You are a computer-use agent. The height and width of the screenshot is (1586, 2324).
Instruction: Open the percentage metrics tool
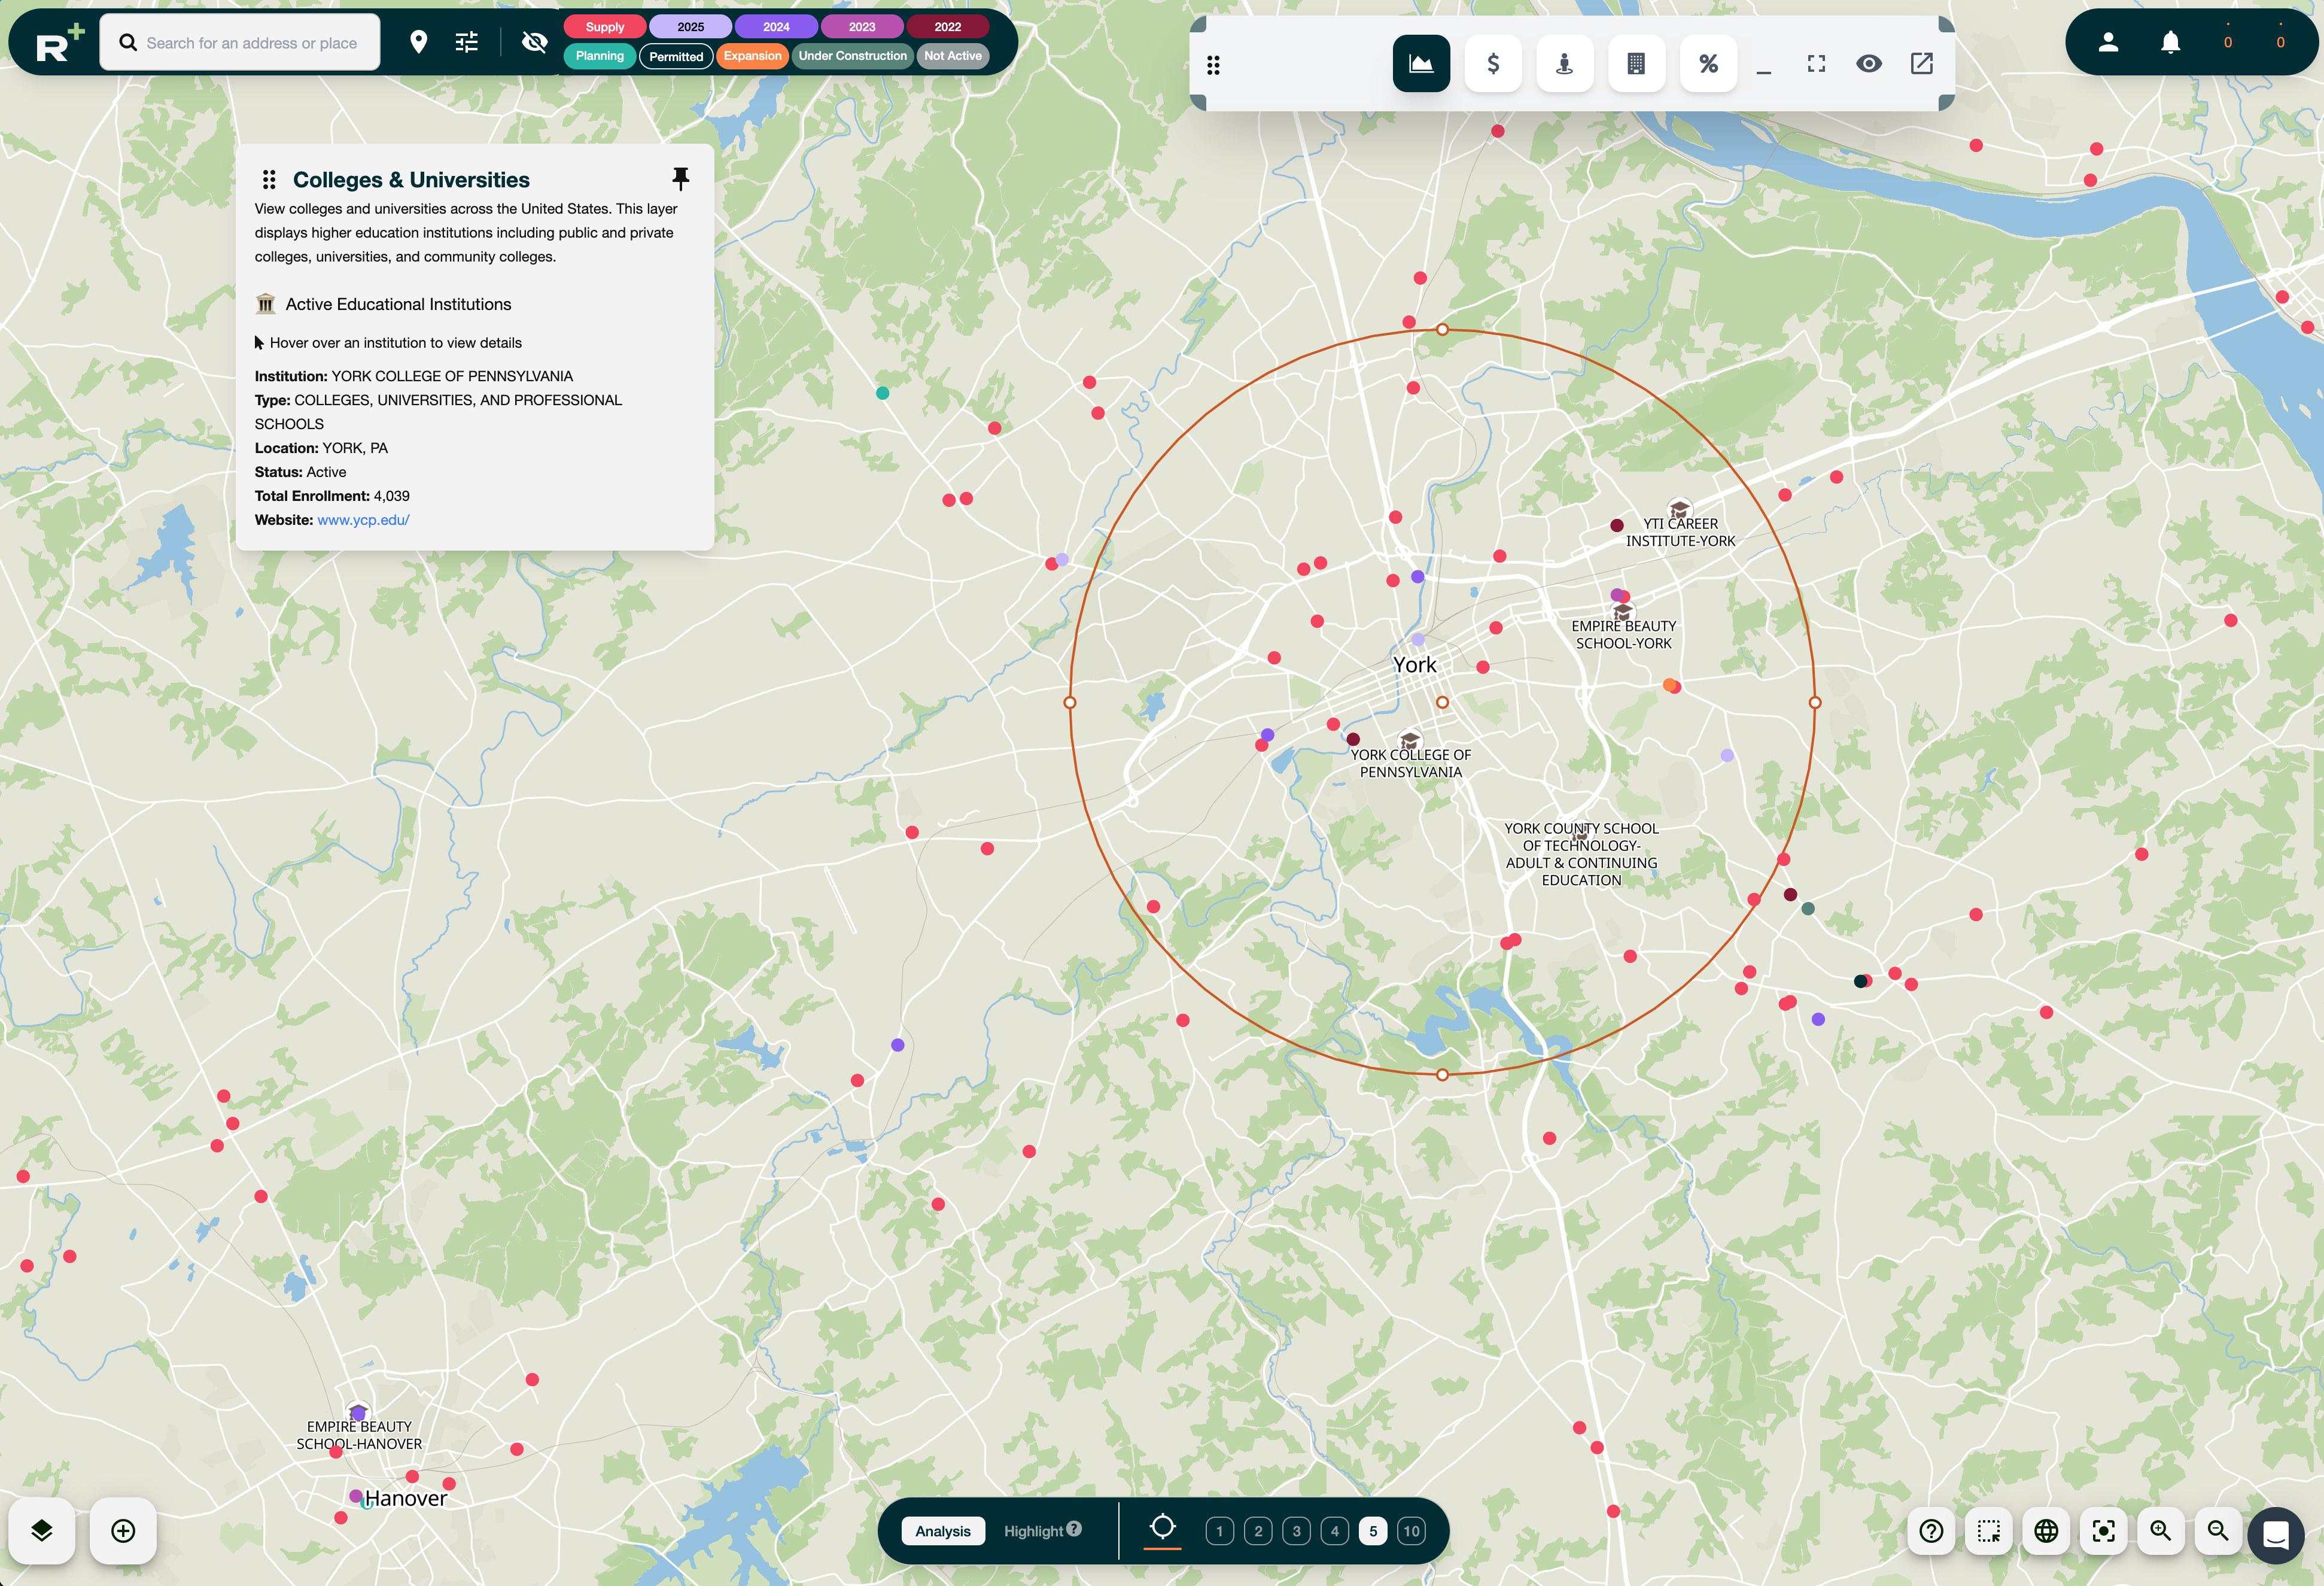click(1708, 63)
